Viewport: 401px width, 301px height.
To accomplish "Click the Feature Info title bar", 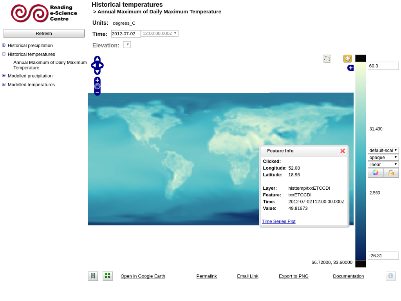I will tap(303, 151).
